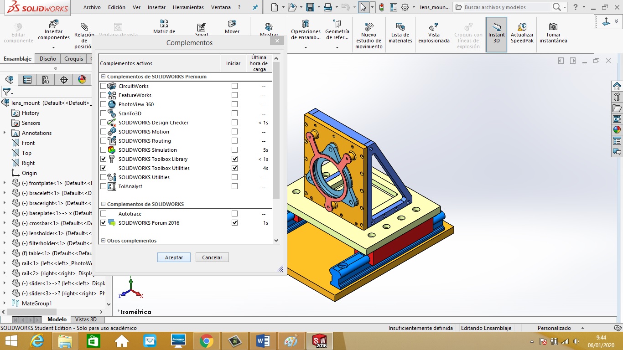Open the Herramientas menu
This screenshot has height=350, width=623.
tap(188, 7)
